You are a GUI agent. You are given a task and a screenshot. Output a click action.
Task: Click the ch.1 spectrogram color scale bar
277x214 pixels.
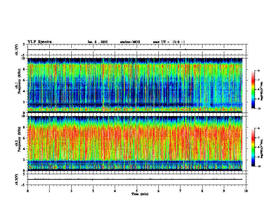[x=253, y=90]
